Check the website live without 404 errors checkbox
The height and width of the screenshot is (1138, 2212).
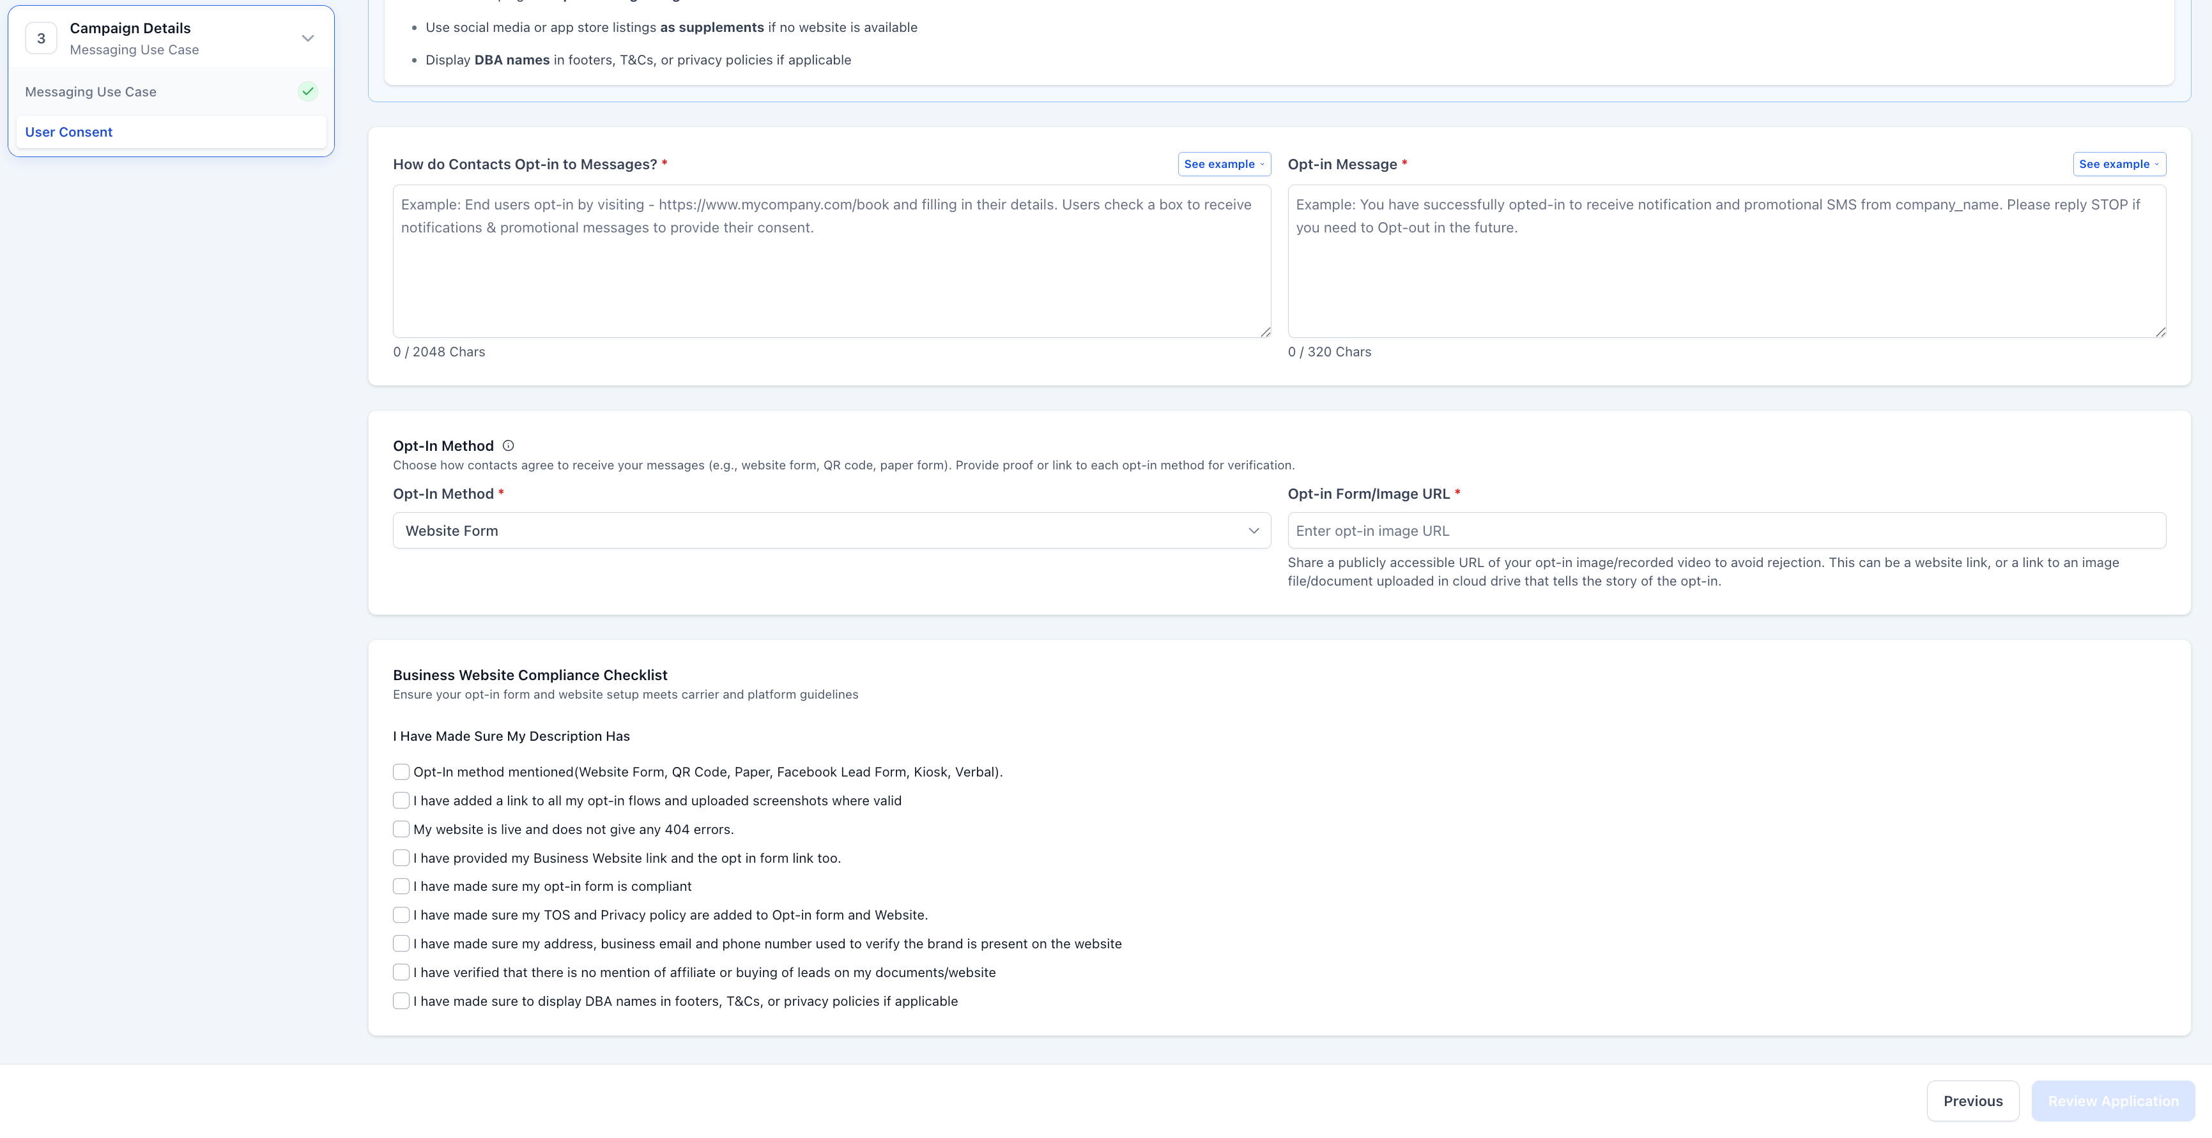pos(401,829)
